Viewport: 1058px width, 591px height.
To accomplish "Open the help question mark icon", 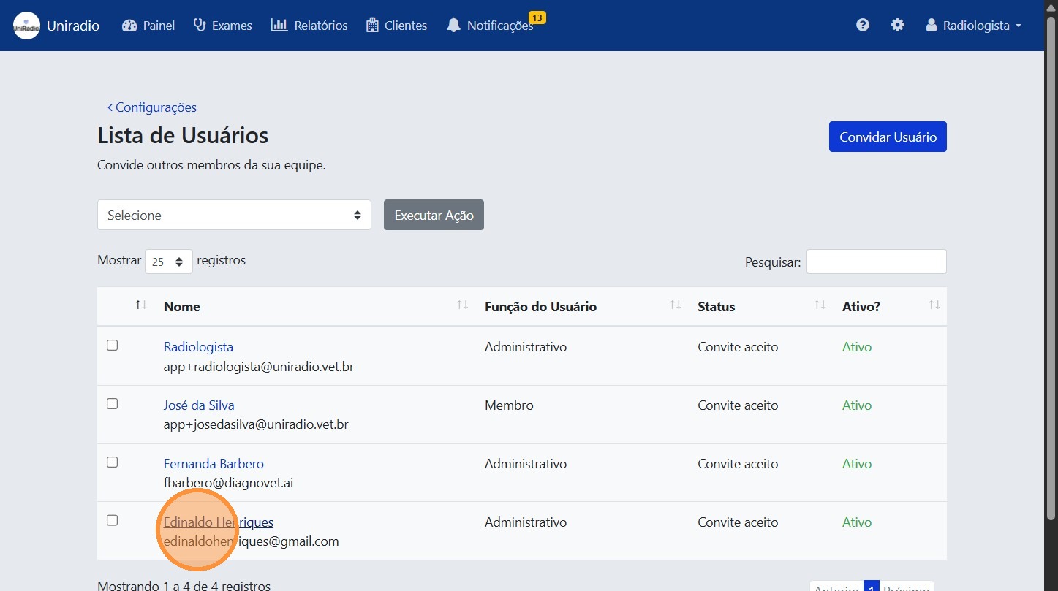I will (863, 26).
